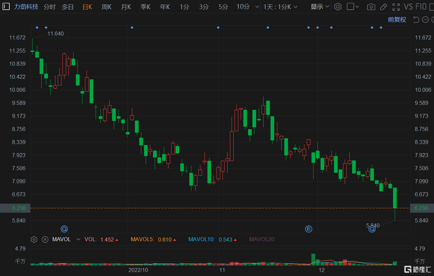Expand the 显示 display dropdown
The height and width of the screenshot is (276, 434).
(320, 7)
